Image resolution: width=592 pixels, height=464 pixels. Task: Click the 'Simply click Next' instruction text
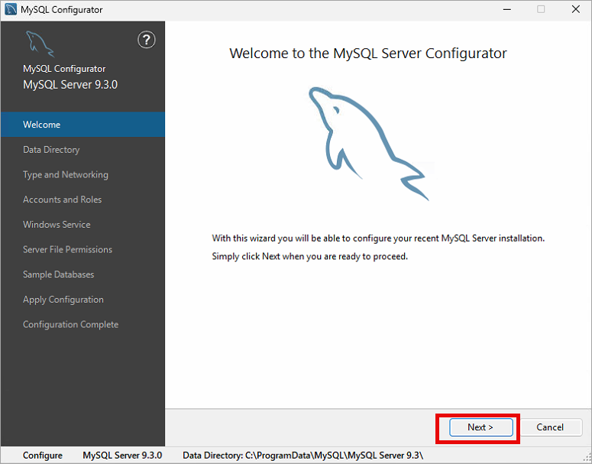click(310, 256)
